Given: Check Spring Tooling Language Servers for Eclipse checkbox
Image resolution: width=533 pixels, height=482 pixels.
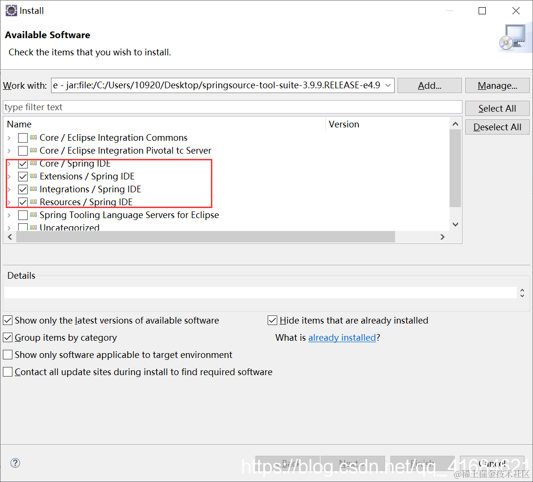Looking at the screenshot, I should pos(23,215).
